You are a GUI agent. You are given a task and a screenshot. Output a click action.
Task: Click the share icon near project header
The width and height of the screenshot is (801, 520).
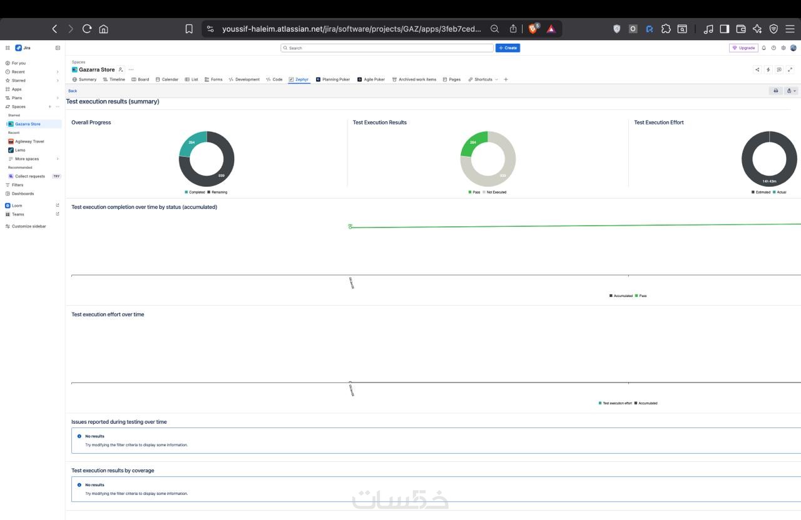(x=757, y=69)
